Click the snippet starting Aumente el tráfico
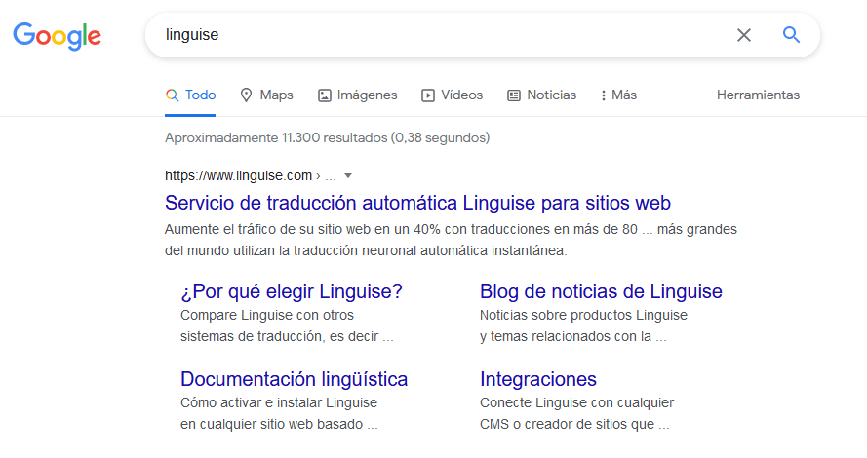Screen dimensions: 867x458 click(451, 240)
